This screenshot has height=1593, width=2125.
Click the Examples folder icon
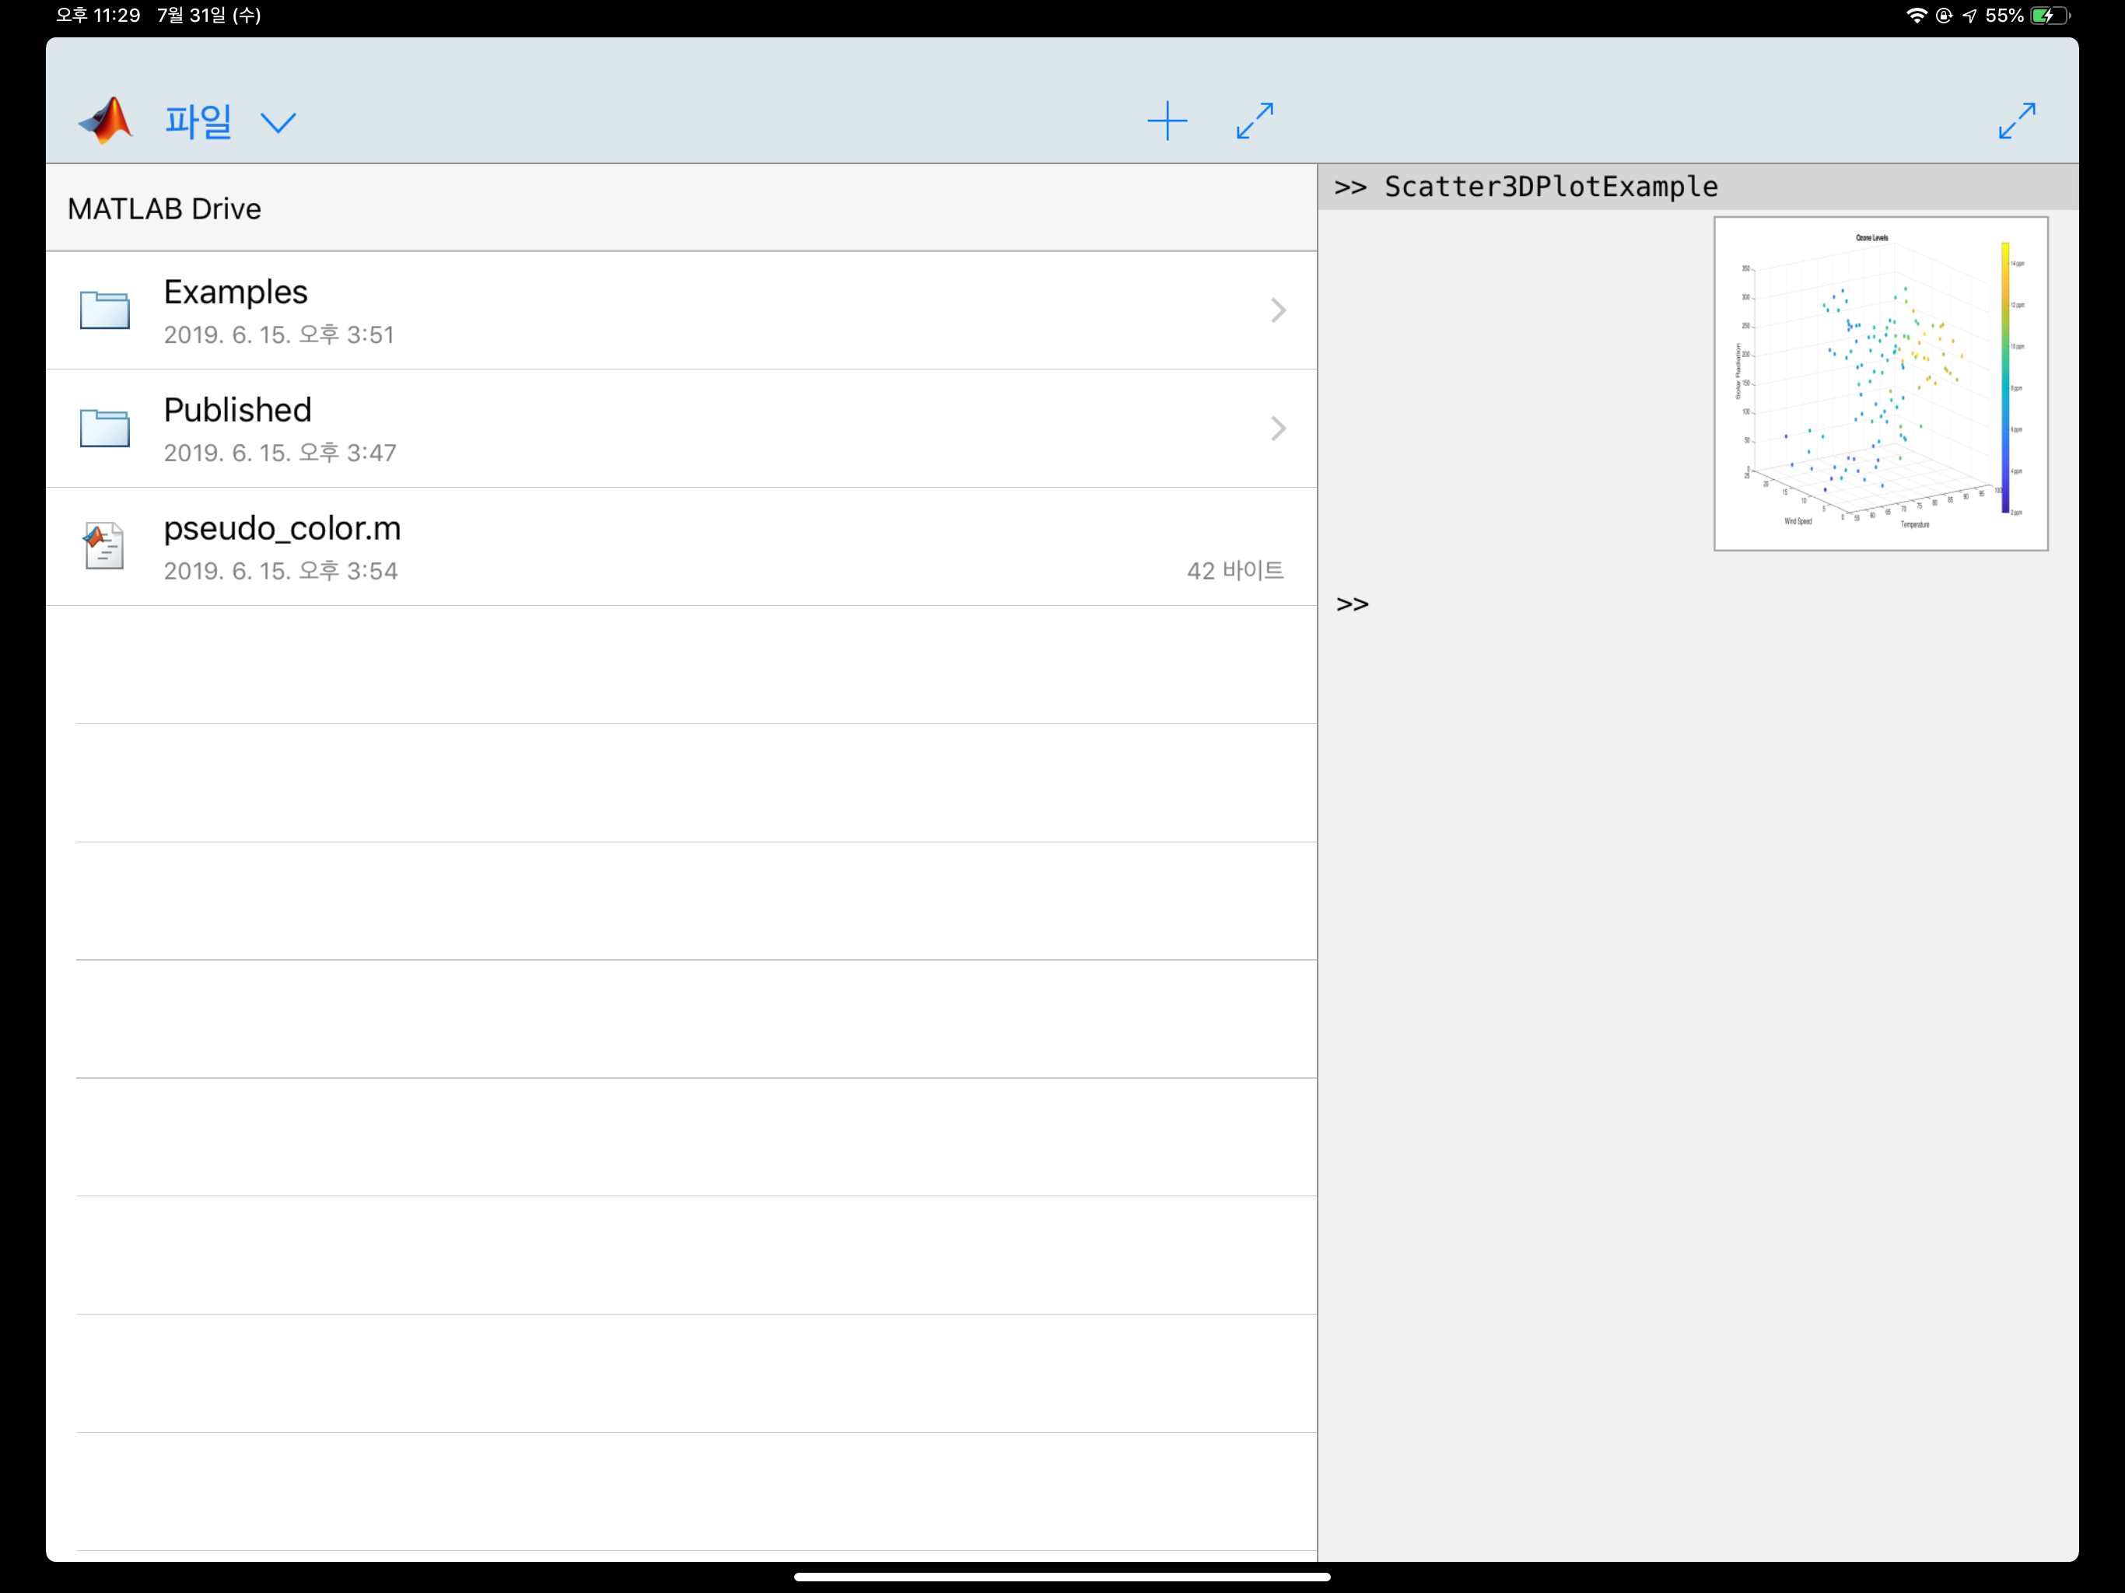click(x=105, y=310)
